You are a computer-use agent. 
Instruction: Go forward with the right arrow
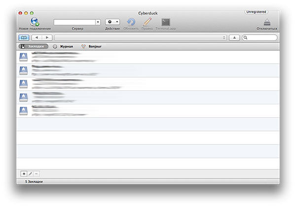click(x=47, y=38)
